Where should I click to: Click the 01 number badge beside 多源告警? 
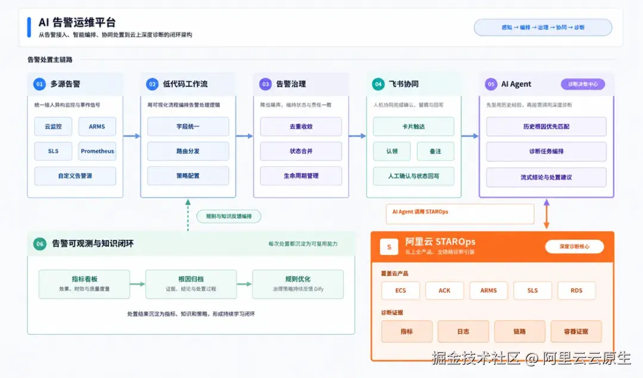click(39, 84)
